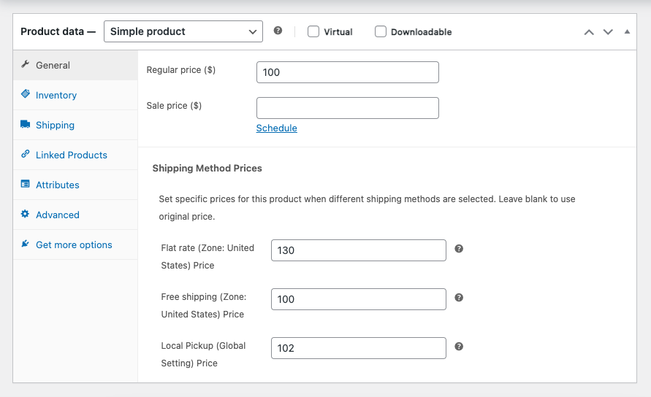Image resolution: width=651 pixels, height=397 pixels.
Task: Move Product data panel up
Action: point(589,32)
